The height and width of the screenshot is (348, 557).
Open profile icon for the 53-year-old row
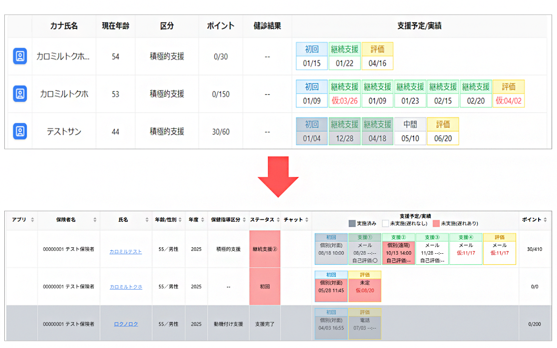[x=20, y=93]
